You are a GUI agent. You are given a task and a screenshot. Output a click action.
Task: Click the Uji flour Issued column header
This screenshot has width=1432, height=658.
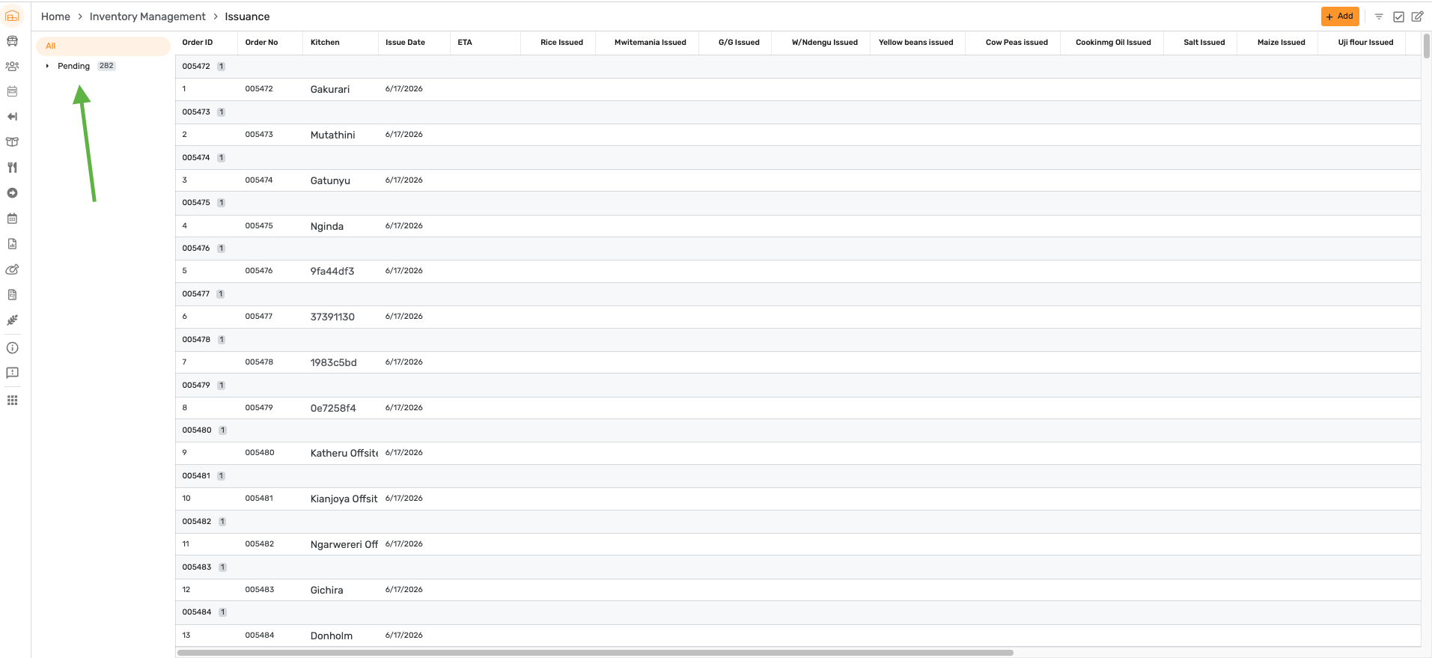click(1365, 43)
